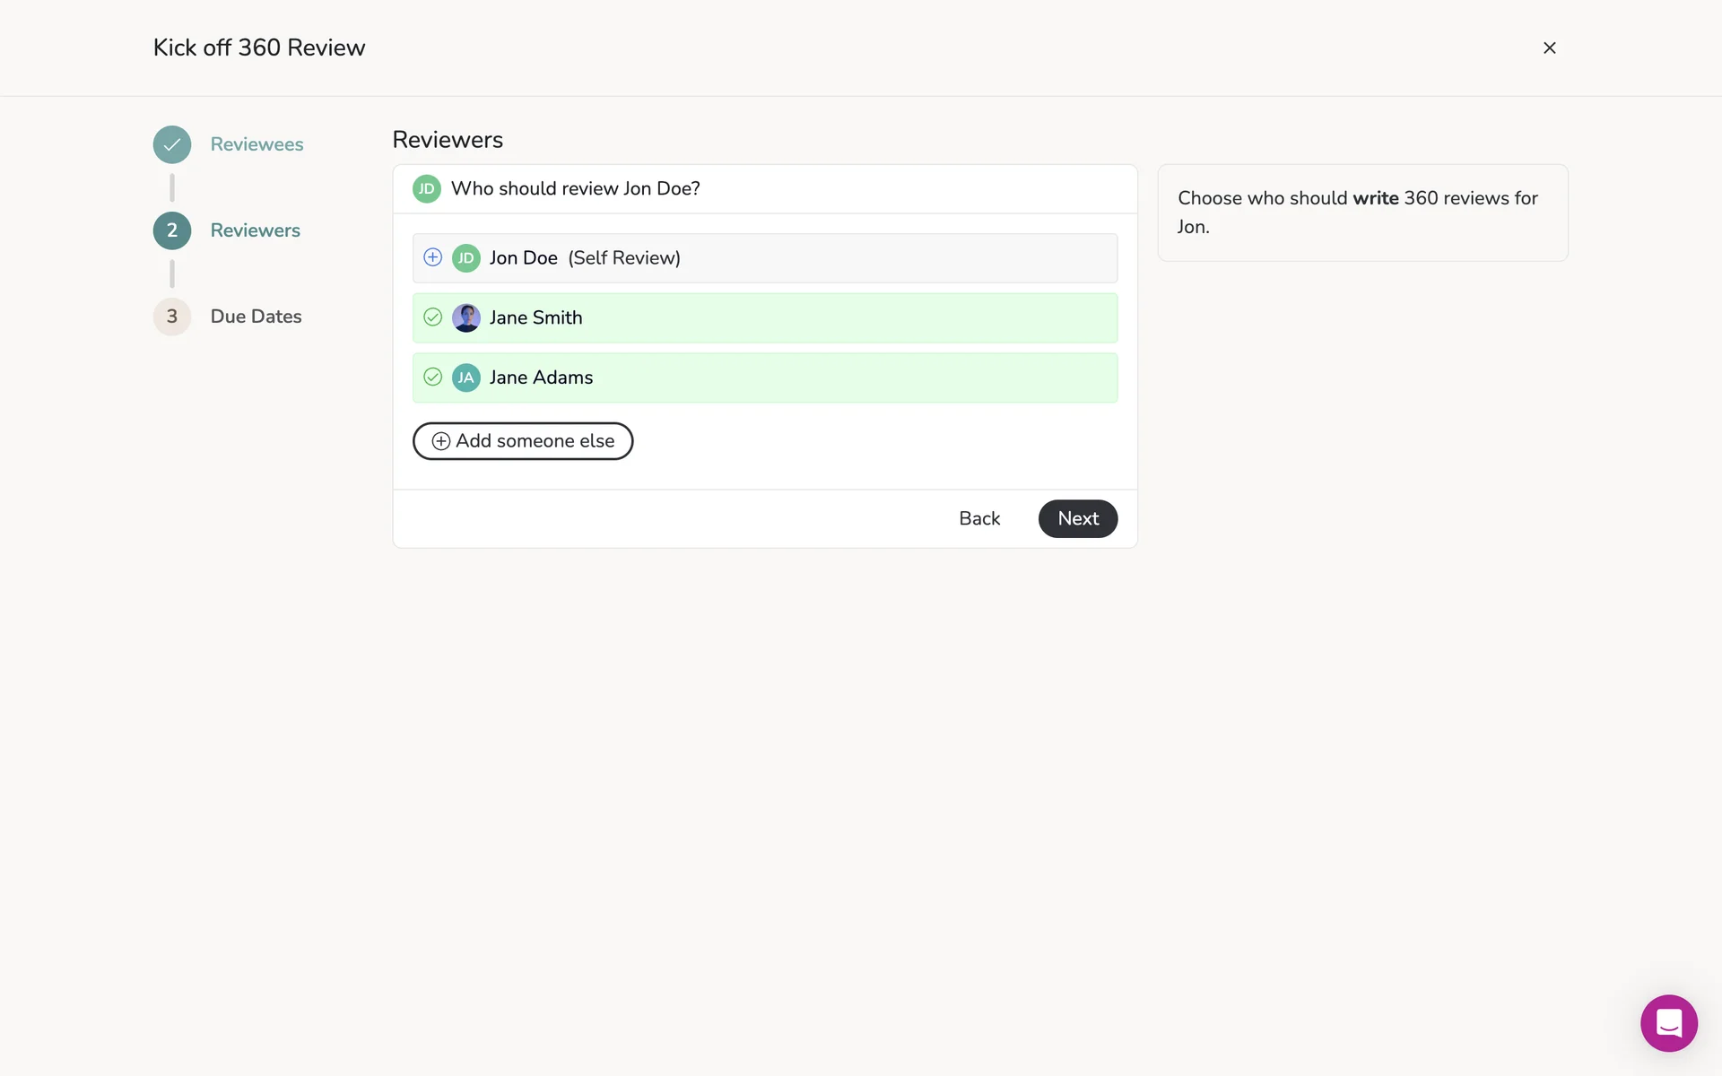
Task: Click the completed Reviewees step checkmark circle
Action: click(x=172, y=144)
